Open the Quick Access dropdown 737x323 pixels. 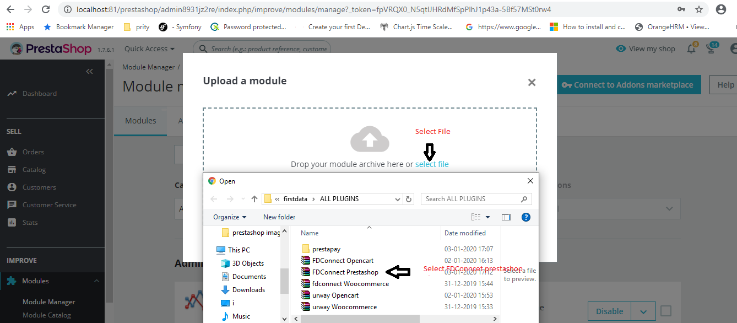(x=149, y=49)
